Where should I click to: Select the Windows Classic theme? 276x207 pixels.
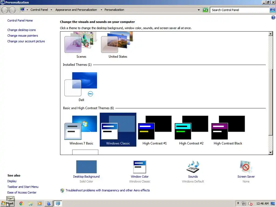tap(118, 130)
